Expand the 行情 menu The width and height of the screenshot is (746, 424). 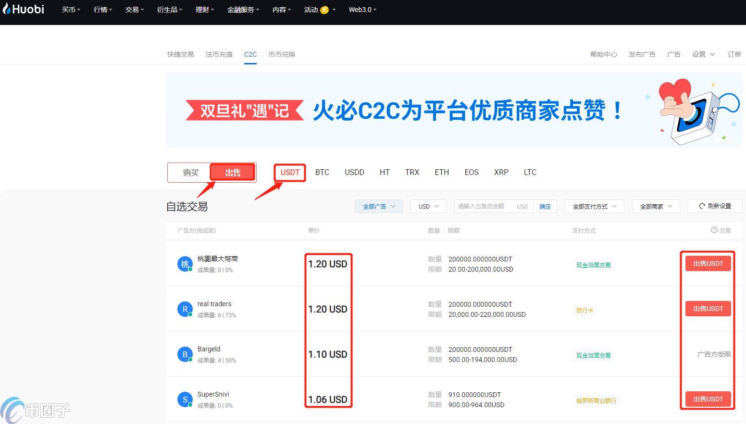pos(103,10)
